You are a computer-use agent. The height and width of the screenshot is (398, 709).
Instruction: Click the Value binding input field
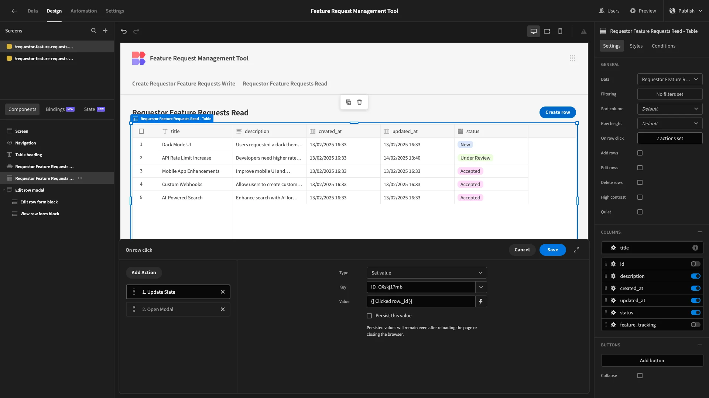(x=421, y=301)
